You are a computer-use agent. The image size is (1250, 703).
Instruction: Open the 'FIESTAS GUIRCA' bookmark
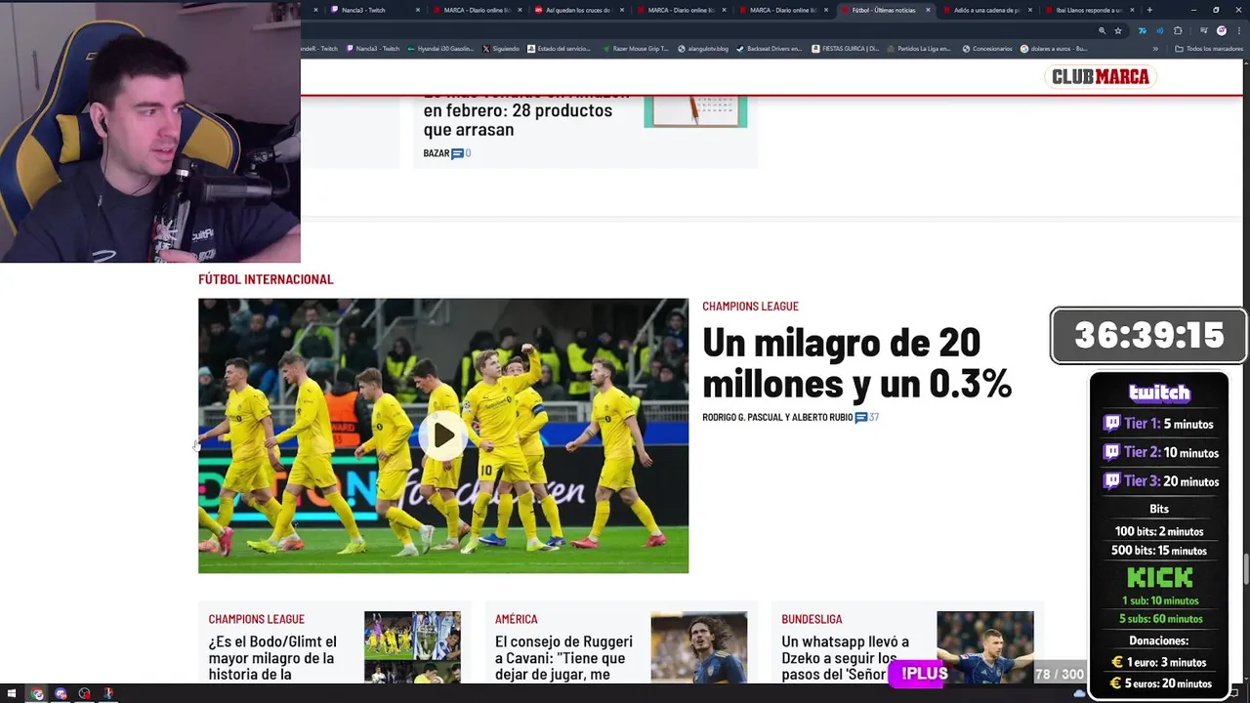[846, 48]
